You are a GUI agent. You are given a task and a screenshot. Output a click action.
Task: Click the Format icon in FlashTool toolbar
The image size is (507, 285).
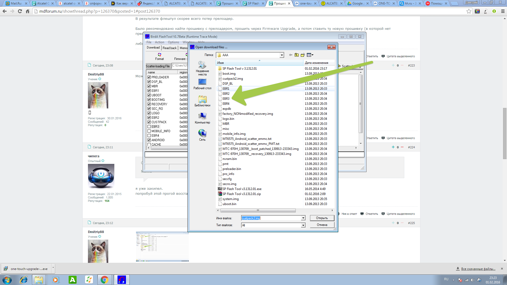click(159, 55)
